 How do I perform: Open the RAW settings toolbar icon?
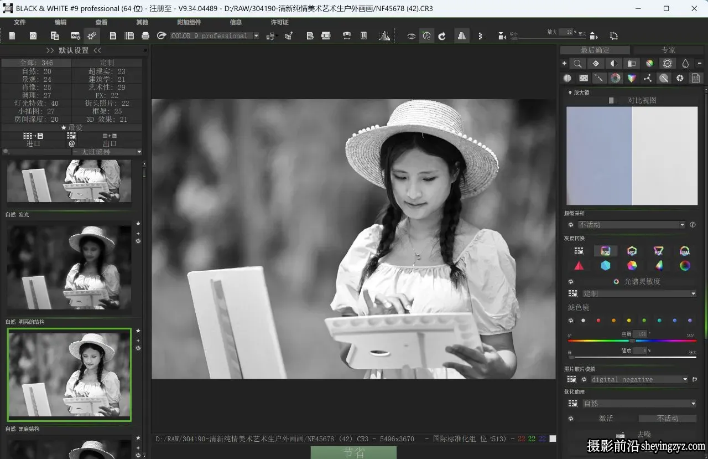point(75,36)
